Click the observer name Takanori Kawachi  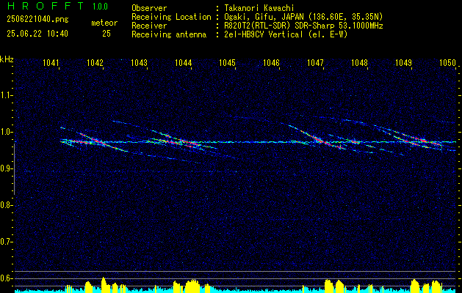(x=259, y=8)
